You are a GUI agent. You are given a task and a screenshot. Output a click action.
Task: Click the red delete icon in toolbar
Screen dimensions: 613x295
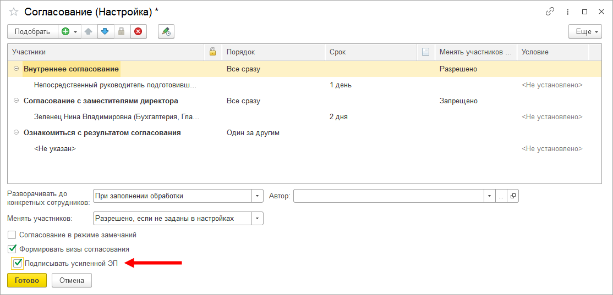click(x=138, y=32)
